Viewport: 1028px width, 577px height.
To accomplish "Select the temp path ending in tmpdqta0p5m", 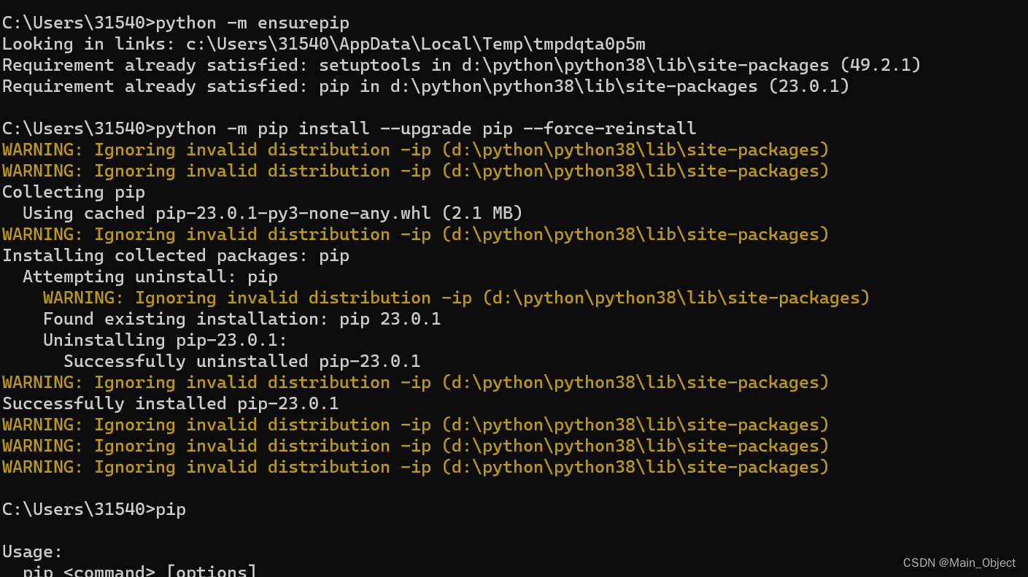I will pos(416,44).
